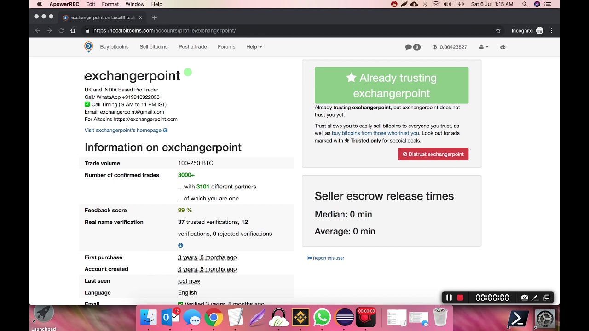Open the Help menu in macOS menu bar
This screenshot has width=589, height=331.
(x=156, y=4)
